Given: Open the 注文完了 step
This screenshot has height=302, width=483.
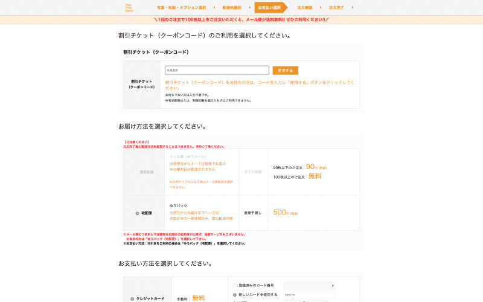Looking at the screenshot, I should point(336,8).
